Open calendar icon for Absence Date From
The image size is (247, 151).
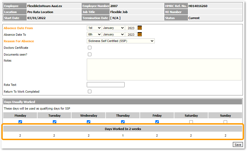(x=140, y=28)
